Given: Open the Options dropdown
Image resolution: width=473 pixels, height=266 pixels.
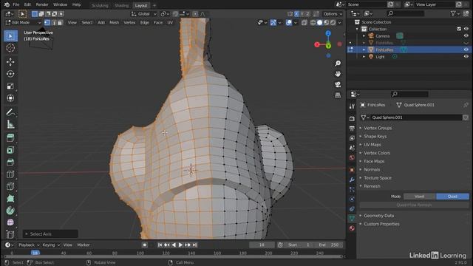Looking at the screenshot, I should pyautogui.click(x=333, y=14).
